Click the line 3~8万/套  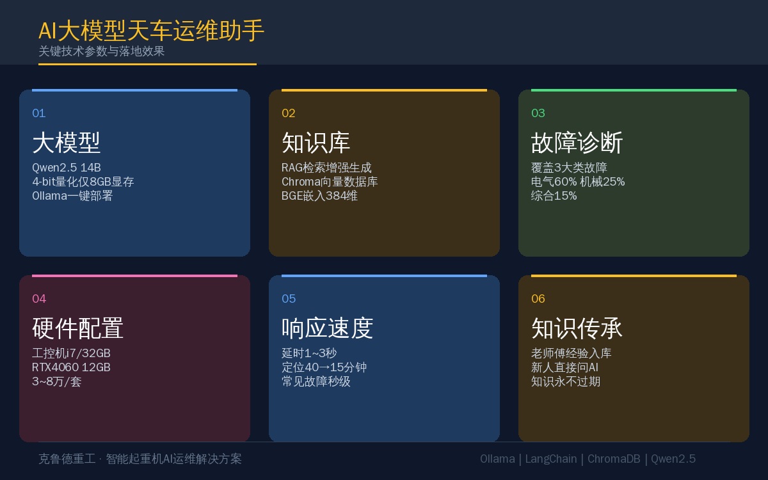pos(56,381)
